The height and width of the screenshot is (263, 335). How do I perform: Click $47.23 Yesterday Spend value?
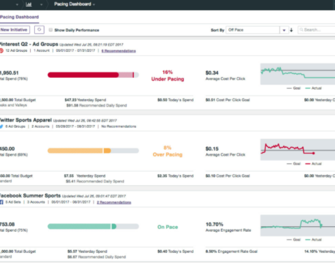[85, 100]
